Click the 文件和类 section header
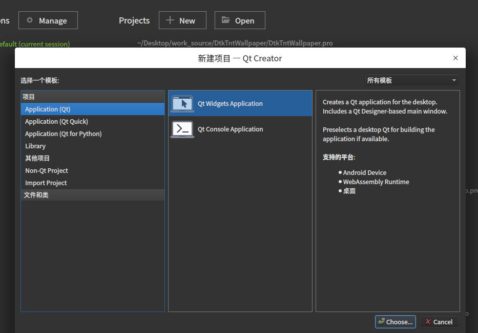The image size is (478, 333). click(x=93, y=195)
